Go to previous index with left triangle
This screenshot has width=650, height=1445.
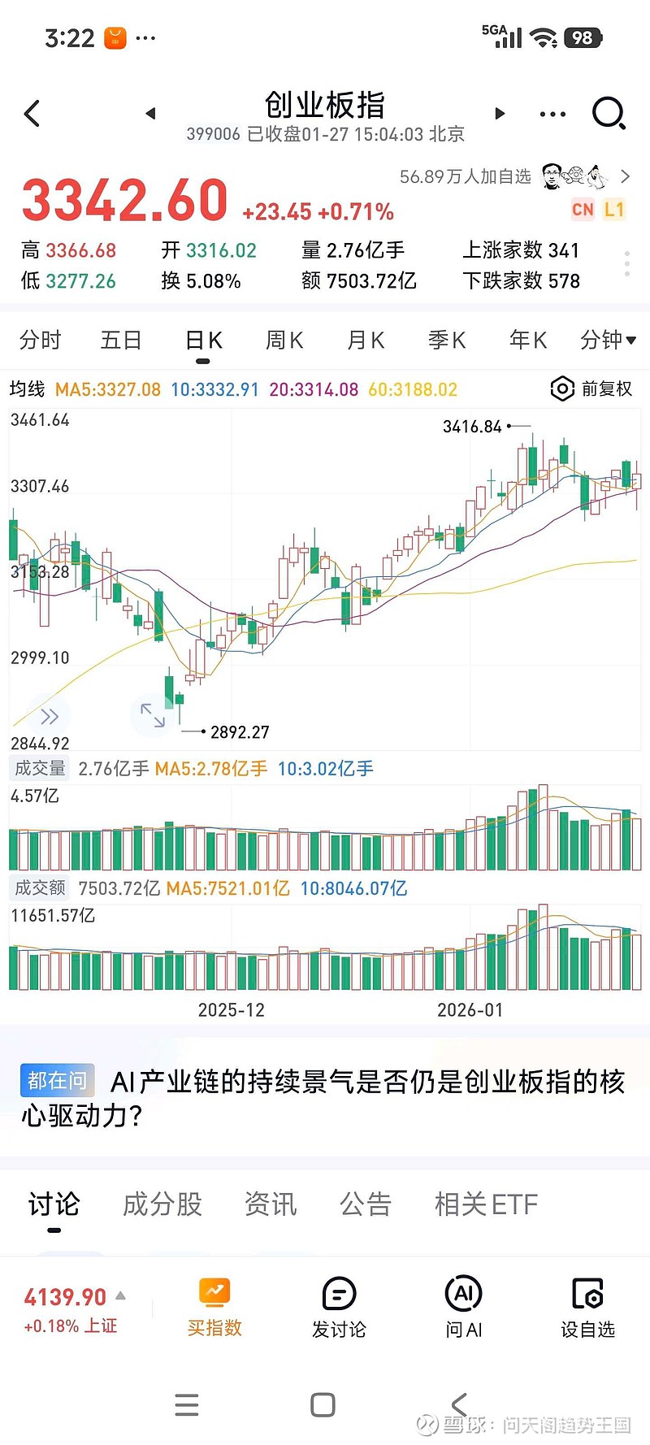(x=150, y=114)
